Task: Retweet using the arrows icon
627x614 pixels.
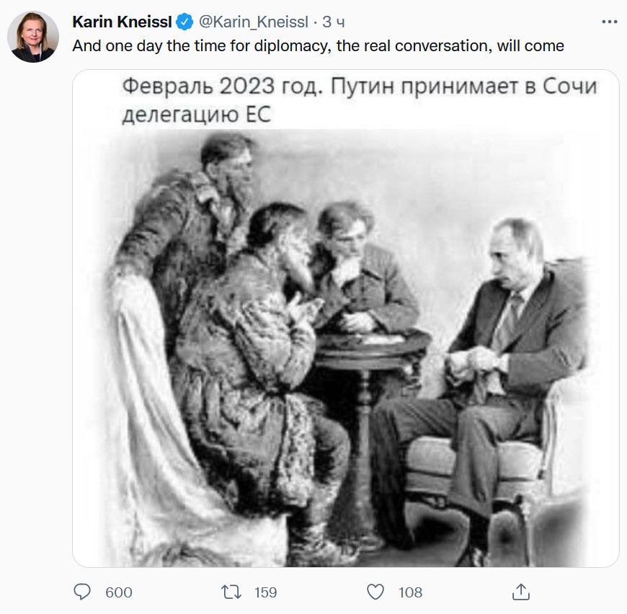Action: [x=231, y=592]
